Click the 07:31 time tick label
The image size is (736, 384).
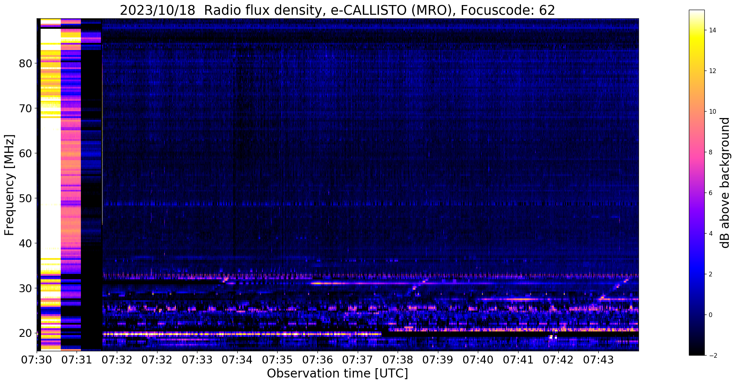coord(77,360)
